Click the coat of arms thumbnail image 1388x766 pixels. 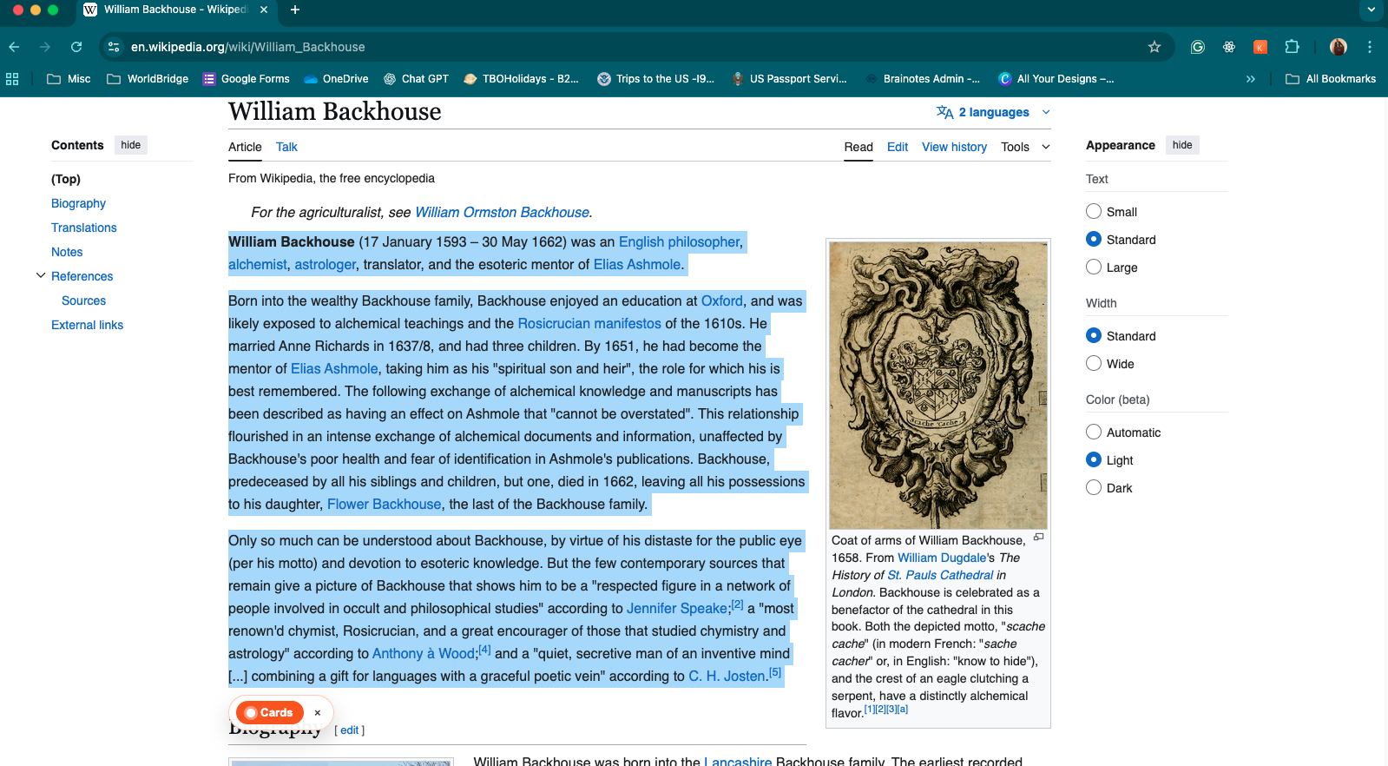(x=938, y=386)
